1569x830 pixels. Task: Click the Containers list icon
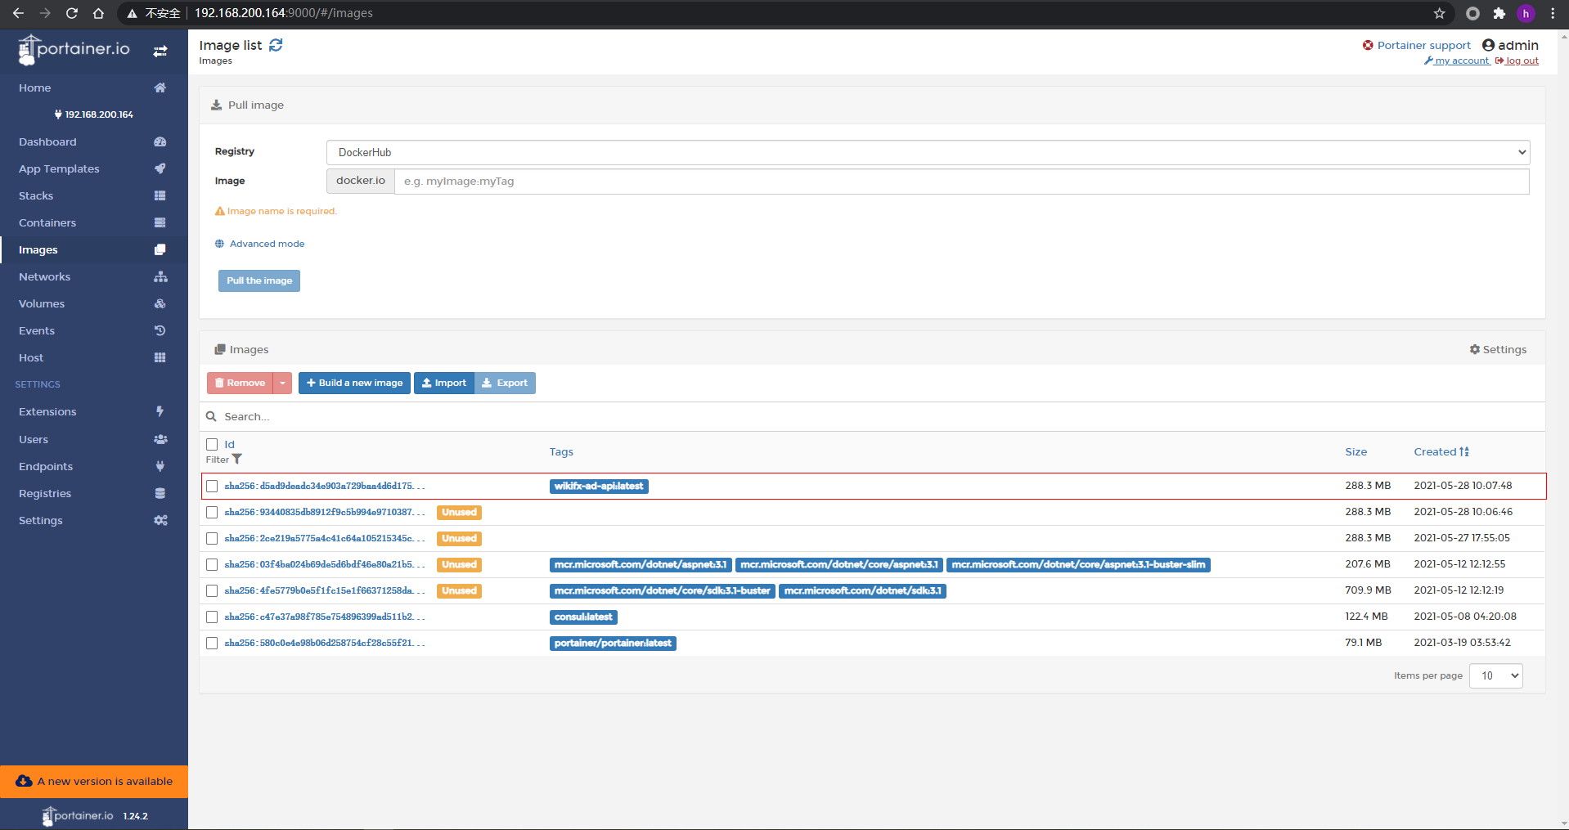click(x=160, y=222)
